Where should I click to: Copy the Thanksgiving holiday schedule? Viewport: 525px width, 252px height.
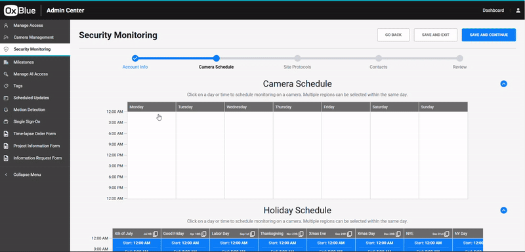tap(301, 234)
